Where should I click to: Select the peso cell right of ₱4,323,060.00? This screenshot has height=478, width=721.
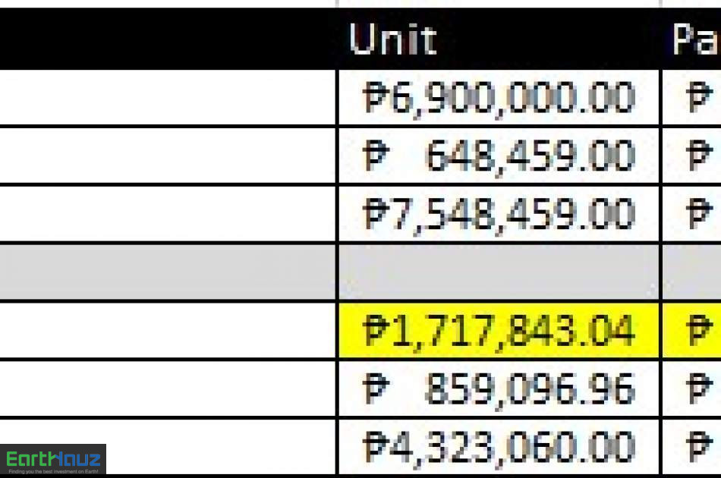tap(692, 447)
